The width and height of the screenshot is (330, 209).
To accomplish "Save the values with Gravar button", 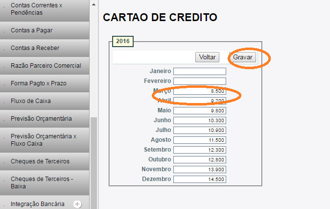I will click(x=242, y=57).
